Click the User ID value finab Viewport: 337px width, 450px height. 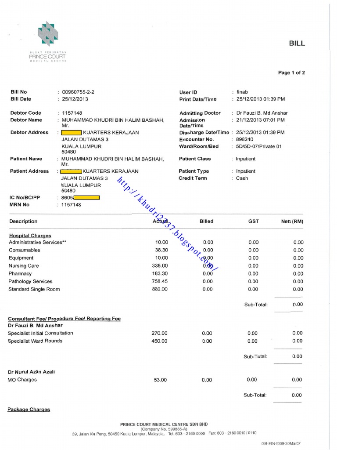tap(242, 92)
